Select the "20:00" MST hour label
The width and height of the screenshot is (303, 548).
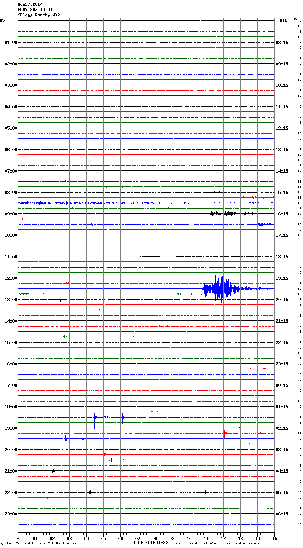click(11, 450)
